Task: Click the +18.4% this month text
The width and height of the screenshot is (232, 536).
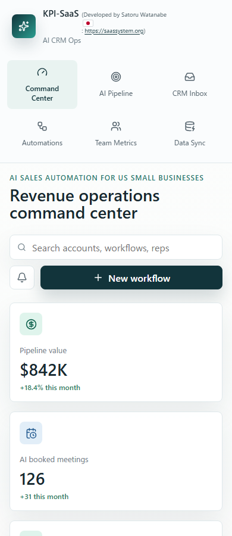Action: tap(50, 388)
